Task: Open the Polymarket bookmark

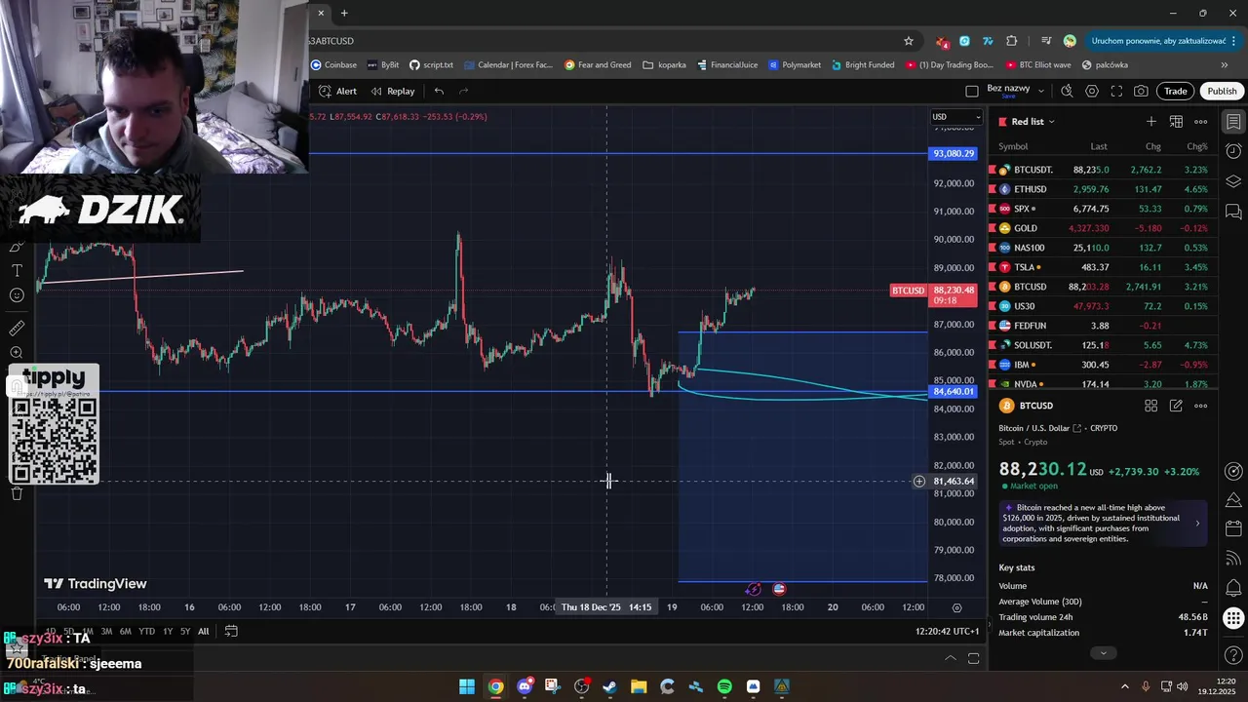Action: [795, 65]
